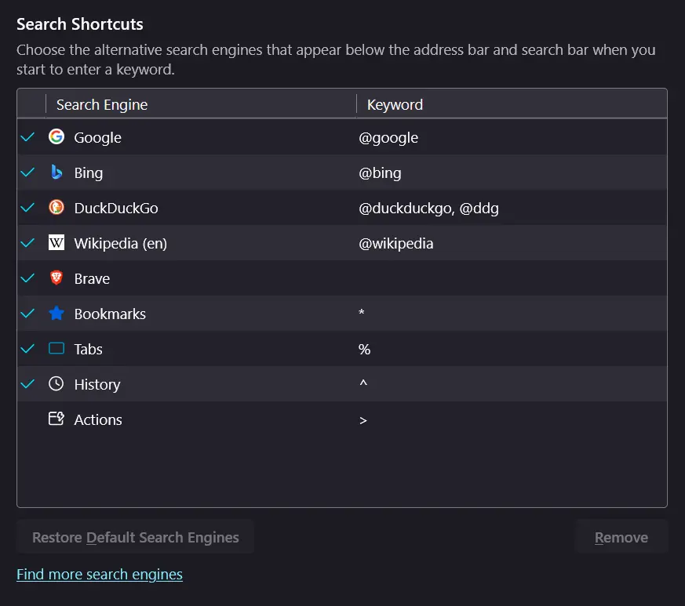Open Find more search engines link
685x606 pixels.
click(x=100, y=574)
